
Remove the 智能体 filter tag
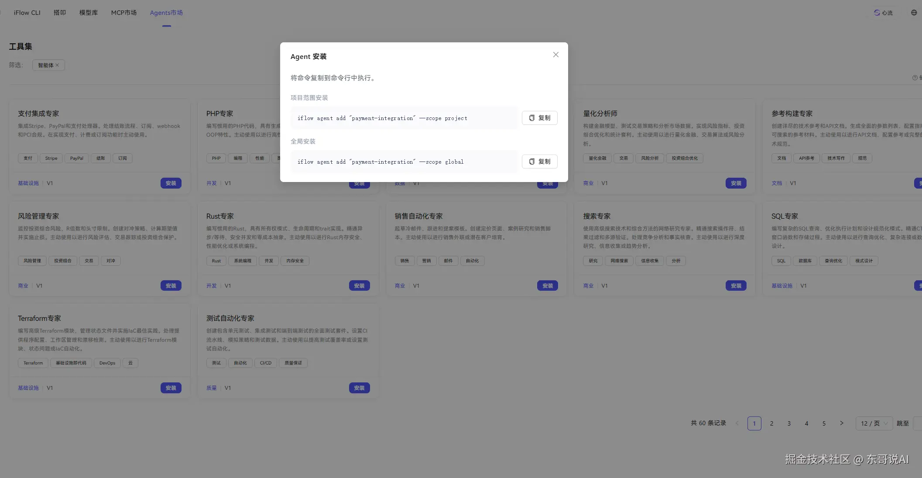click(57, 65)
